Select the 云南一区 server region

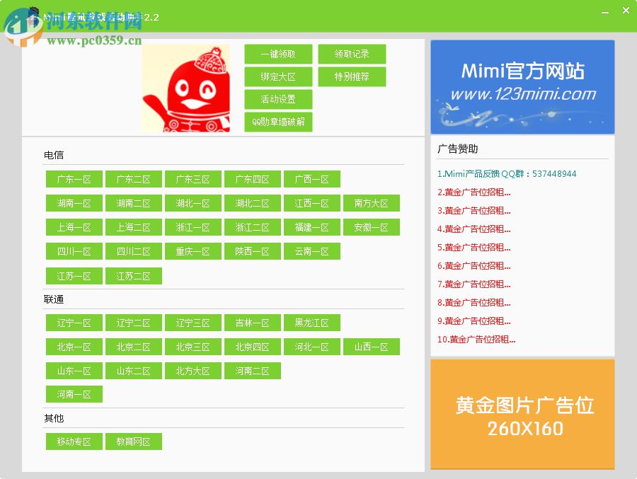coord(312,251)
